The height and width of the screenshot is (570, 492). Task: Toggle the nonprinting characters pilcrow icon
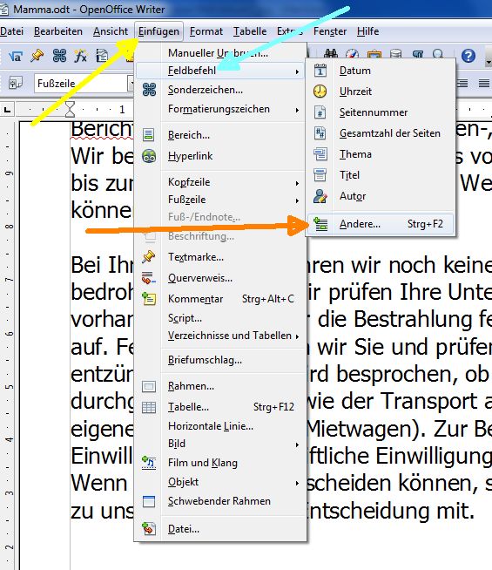click(x=418, y=54)
